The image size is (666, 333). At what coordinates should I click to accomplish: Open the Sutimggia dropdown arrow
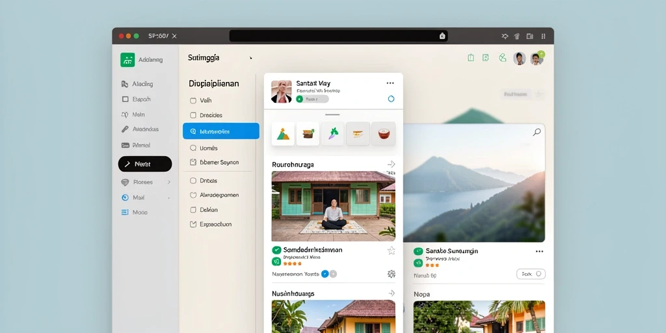point(250,58)
